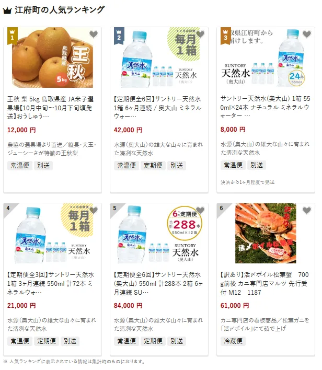Viewport: 322px width, 370px height.
Task: Click the bronze crown rank 3 badge
Action: (225, 36)
